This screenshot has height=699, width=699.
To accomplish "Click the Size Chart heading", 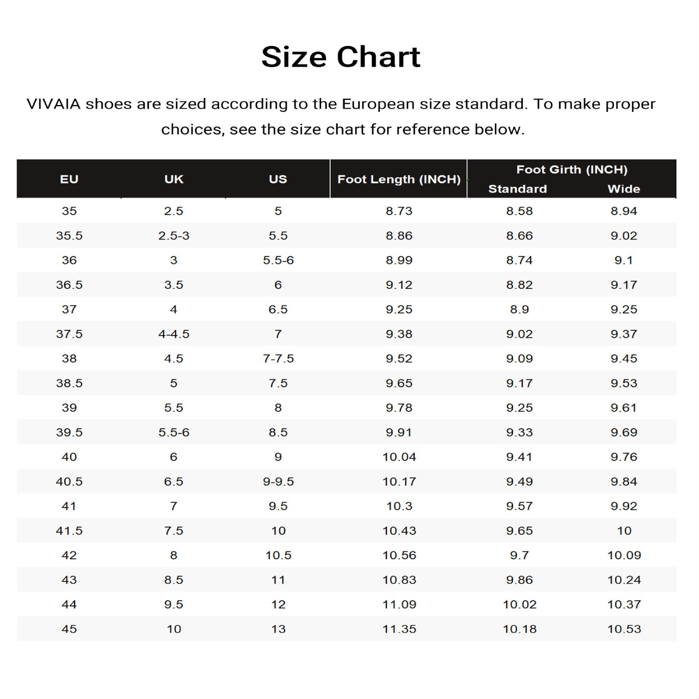I will point(341,57).
